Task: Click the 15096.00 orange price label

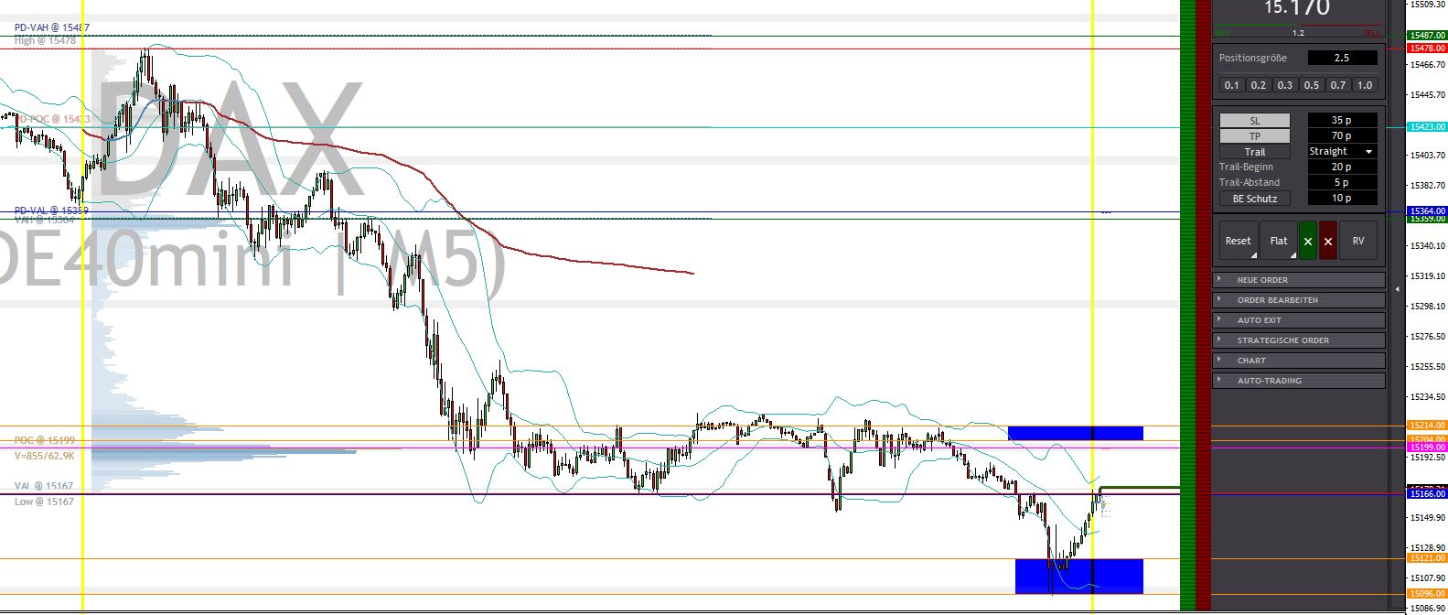Action: [x=1427, y=594]
